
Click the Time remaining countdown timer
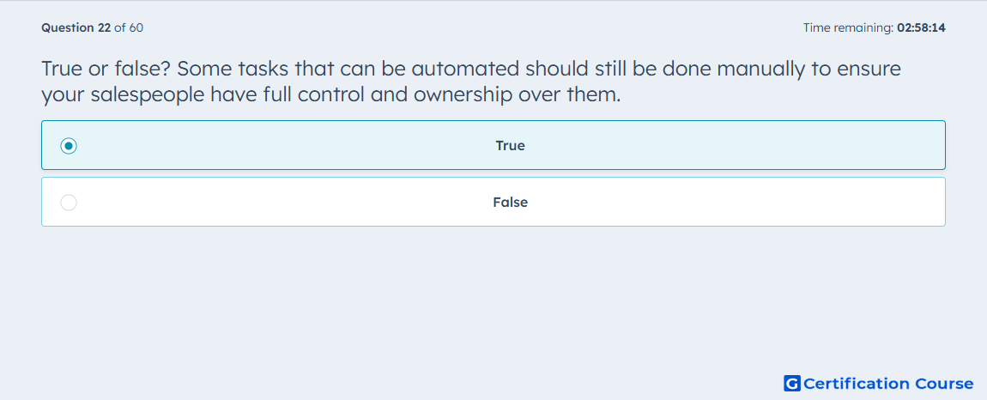coord(875,27)
